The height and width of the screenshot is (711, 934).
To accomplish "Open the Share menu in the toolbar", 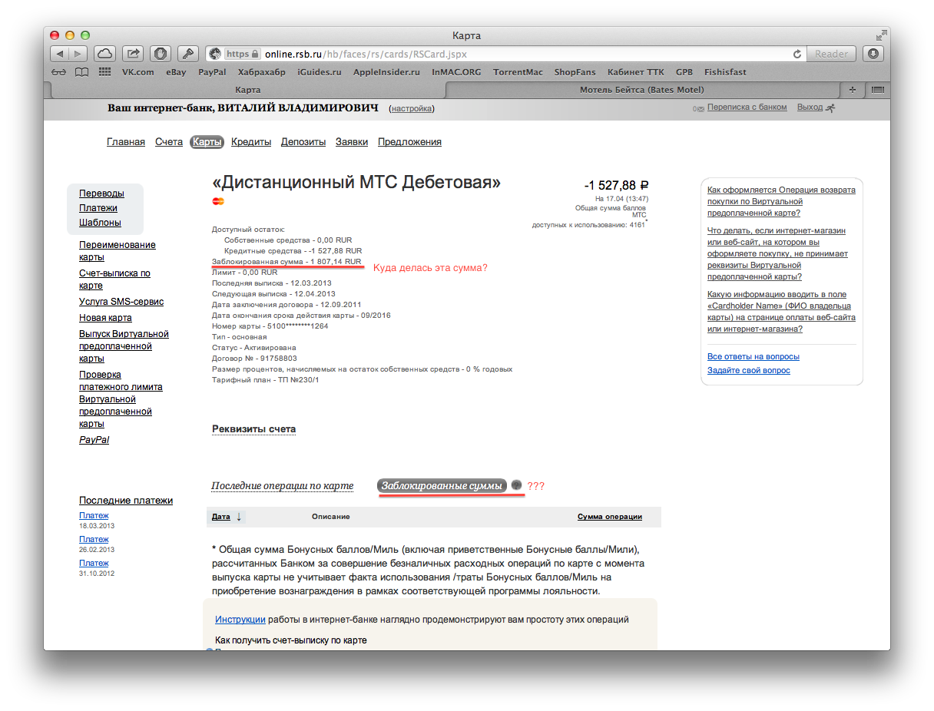I will pyautogui.click(x=133, y=54).
